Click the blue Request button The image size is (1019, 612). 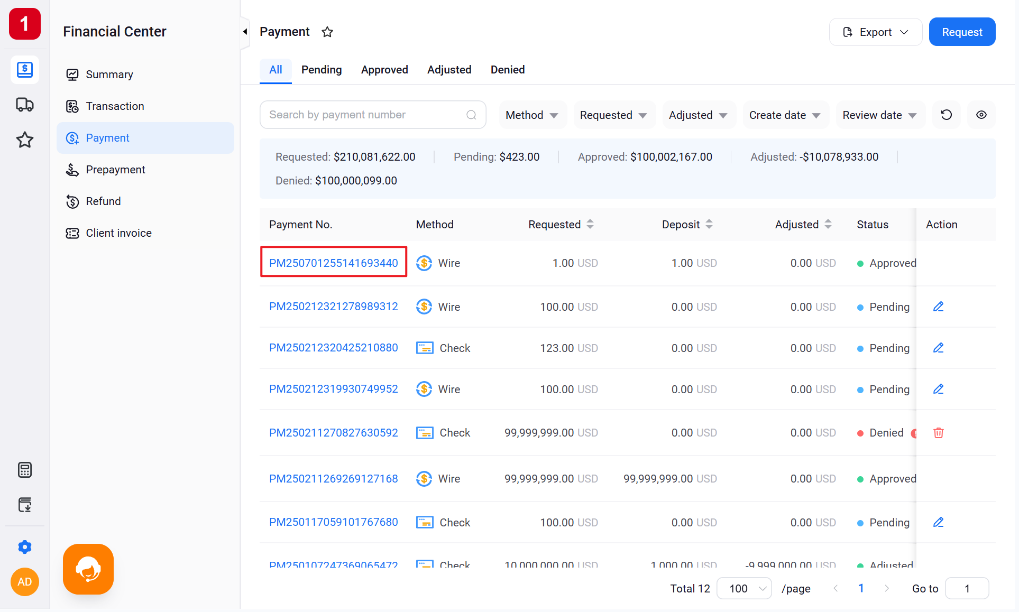pos(962,32)
